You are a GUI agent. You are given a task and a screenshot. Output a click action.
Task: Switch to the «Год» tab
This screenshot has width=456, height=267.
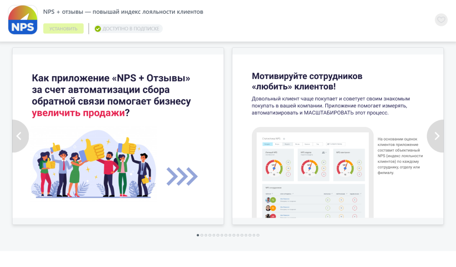tap(317, 144)
